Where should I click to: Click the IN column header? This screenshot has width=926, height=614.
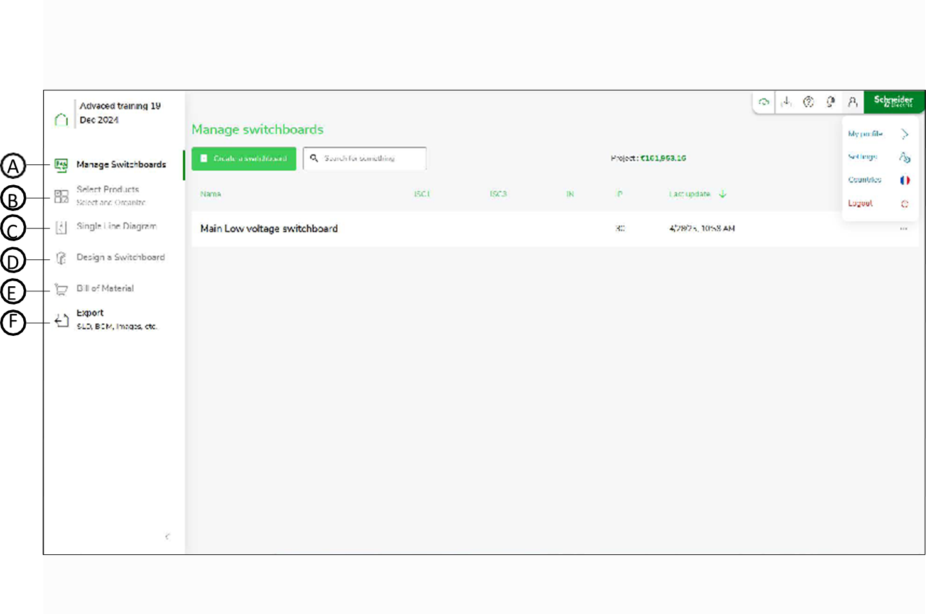570,194
